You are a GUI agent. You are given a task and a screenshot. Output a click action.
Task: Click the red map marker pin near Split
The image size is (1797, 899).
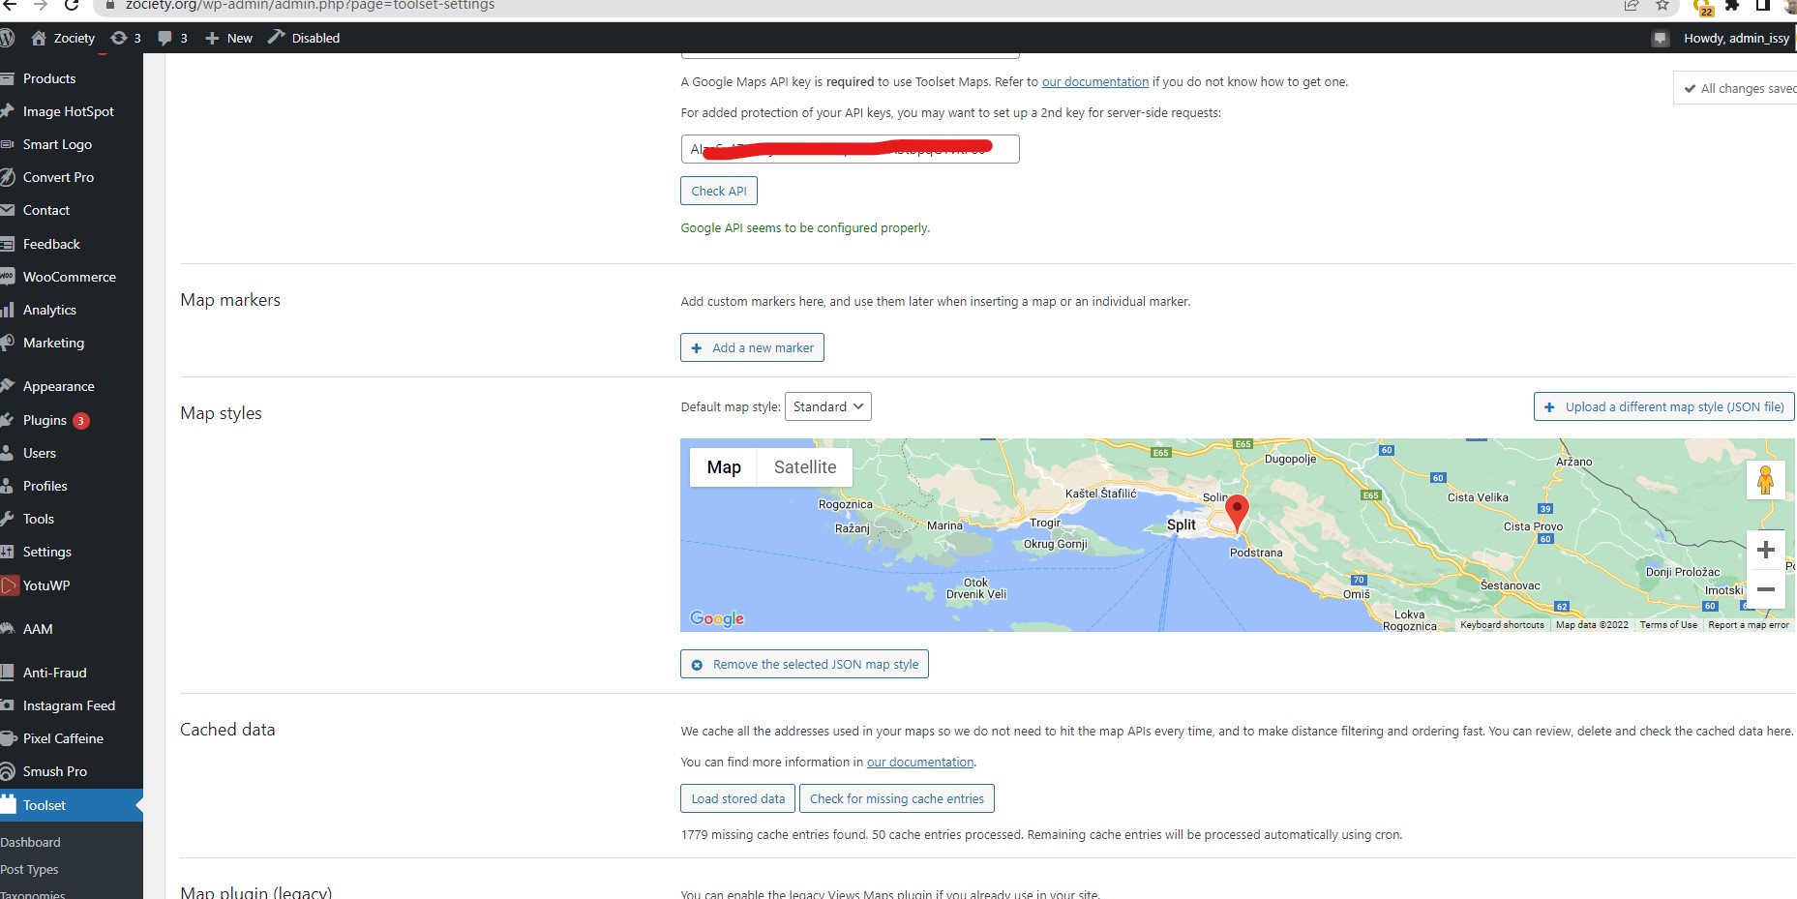(x=1237, y=512)
